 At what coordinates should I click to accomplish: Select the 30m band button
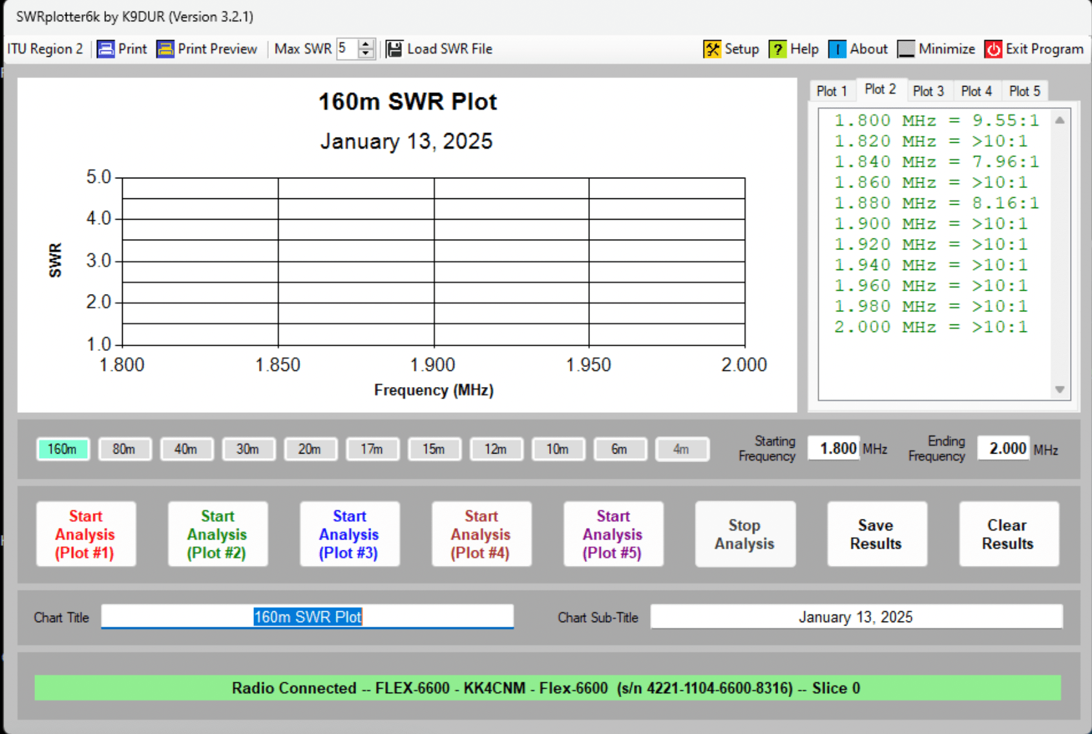(x=249, y=449)
